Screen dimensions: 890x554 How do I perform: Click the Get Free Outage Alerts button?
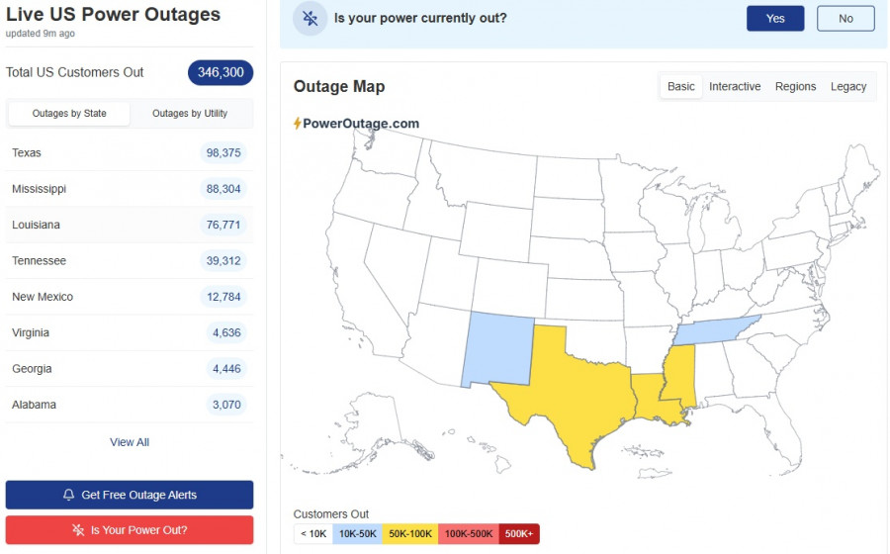[130, 495]
